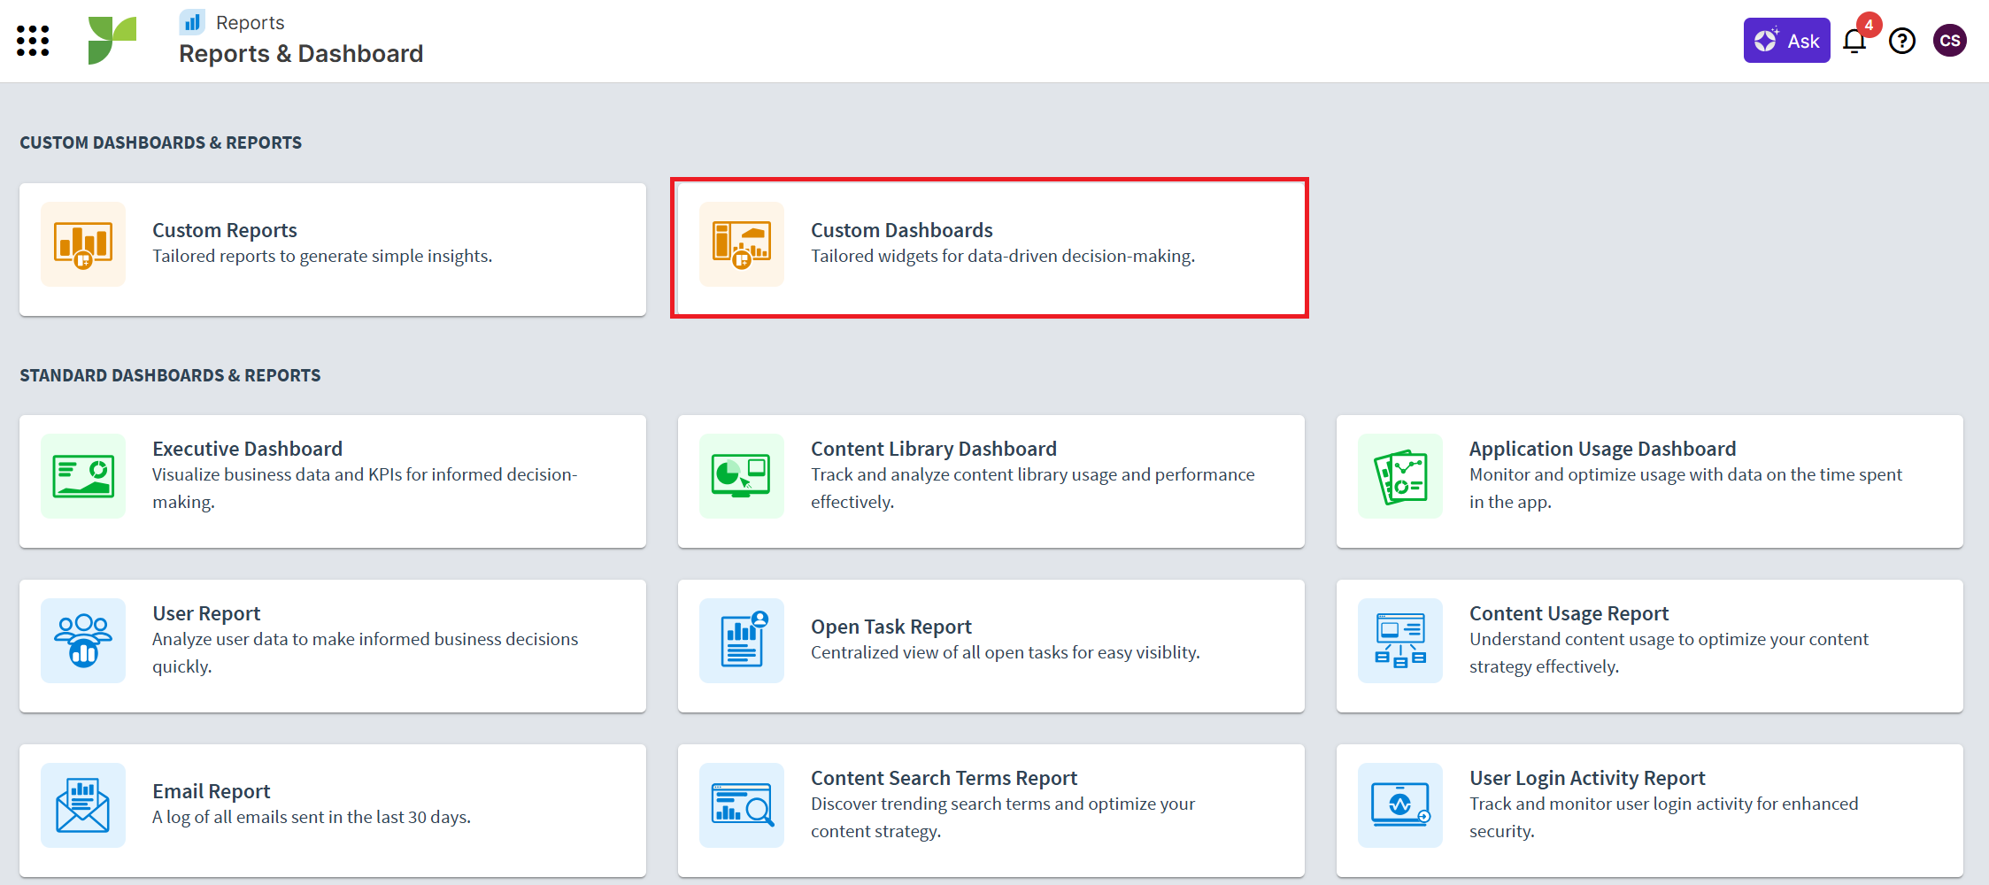Open the Content Usage Report title

point(1569,613)
